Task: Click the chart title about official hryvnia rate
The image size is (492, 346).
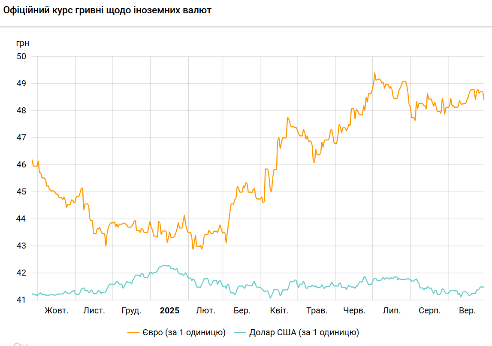Action: 107,10
